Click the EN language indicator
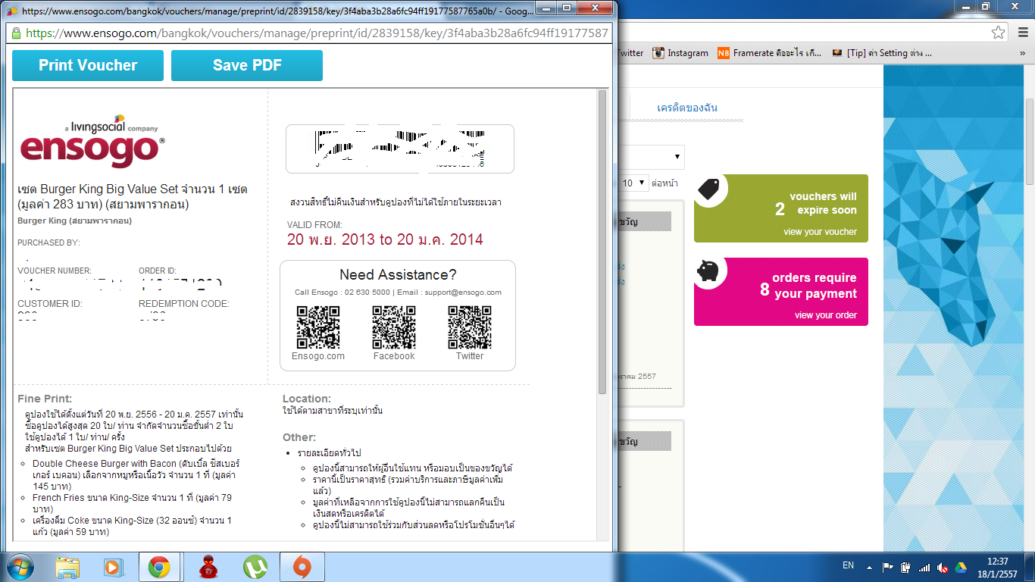 848,565
